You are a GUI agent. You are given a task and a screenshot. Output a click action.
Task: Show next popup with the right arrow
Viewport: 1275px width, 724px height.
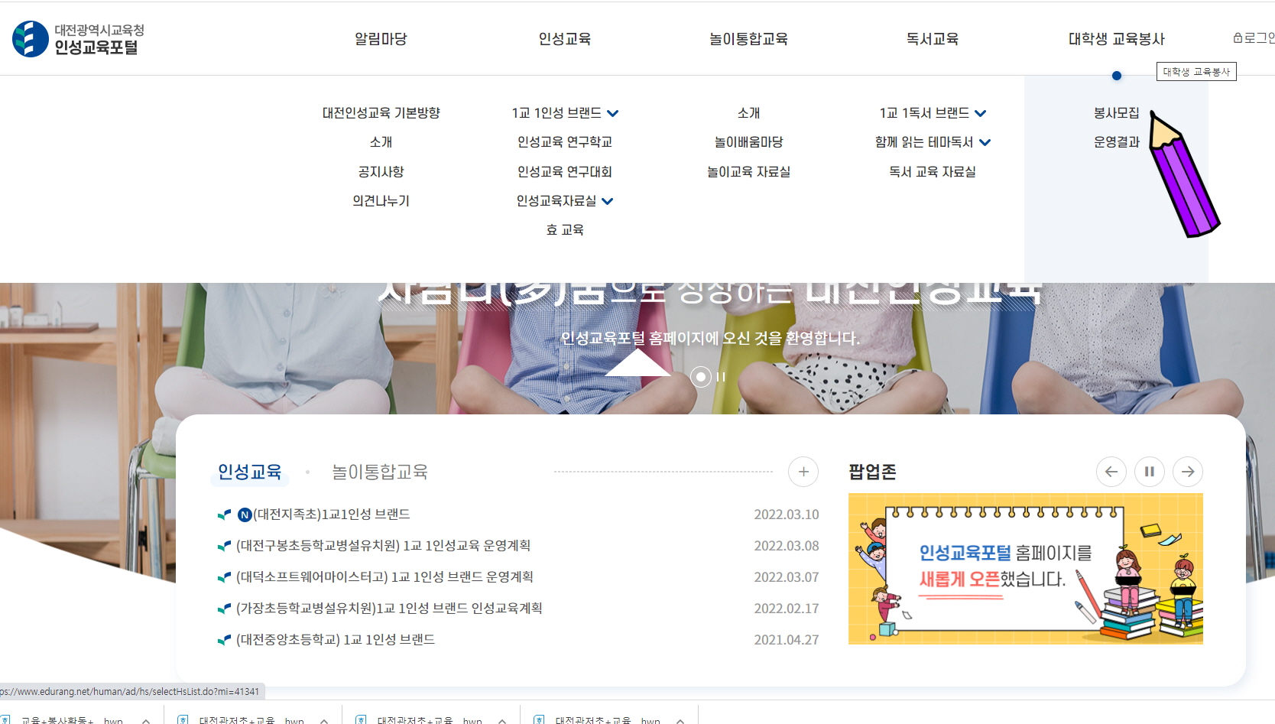[x=1187, y=472]
